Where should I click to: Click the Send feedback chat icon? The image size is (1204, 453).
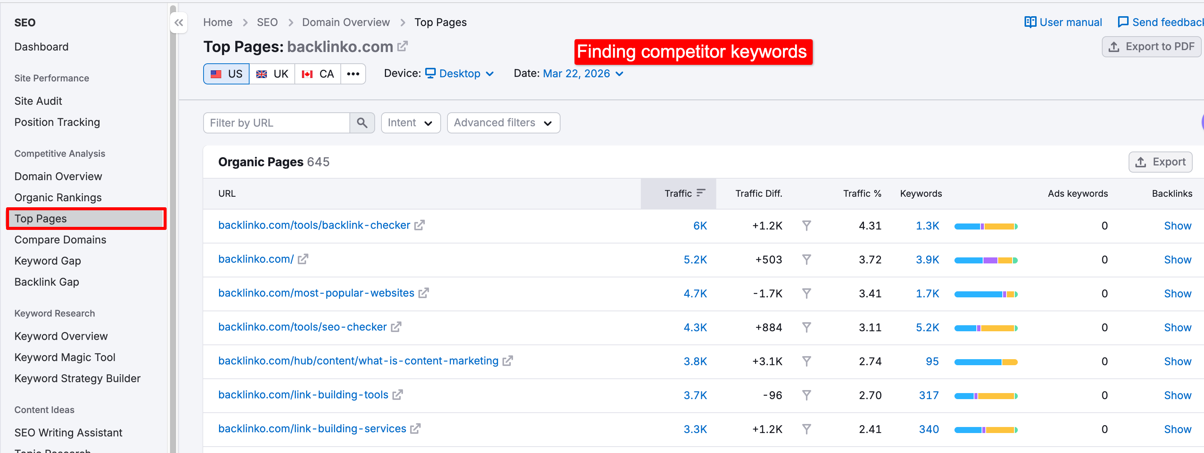coord(1123,23)
